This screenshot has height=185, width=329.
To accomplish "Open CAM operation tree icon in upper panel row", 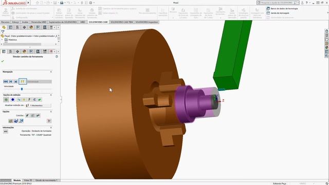I will [x=45, y=27].
